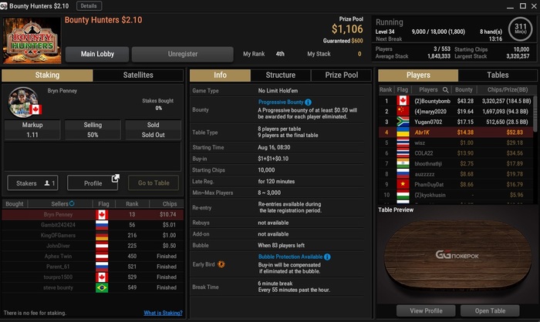Viewport: 540px width, 322px height.
Task: Click the Bubble Protection info icon
Action: [x=327, y=257]
